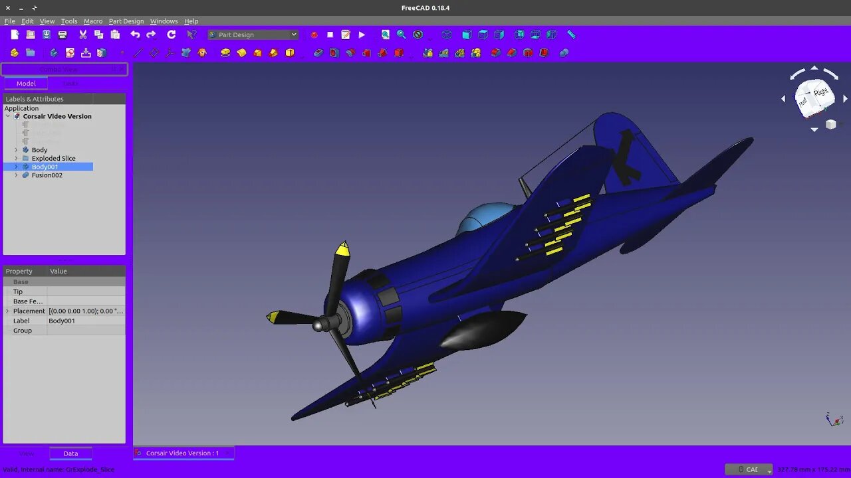Expand the Body001 tree item

tap(16, 167)
